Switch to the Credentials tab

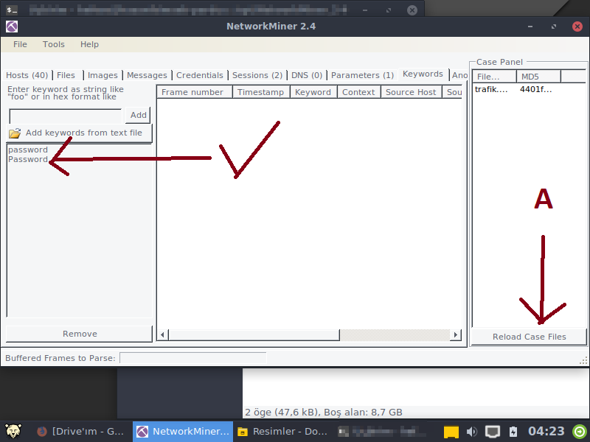click(199, 75)
